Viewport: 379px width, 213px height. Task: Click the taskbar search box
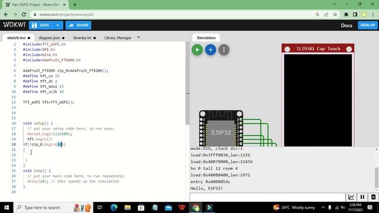tap(53, 208)
